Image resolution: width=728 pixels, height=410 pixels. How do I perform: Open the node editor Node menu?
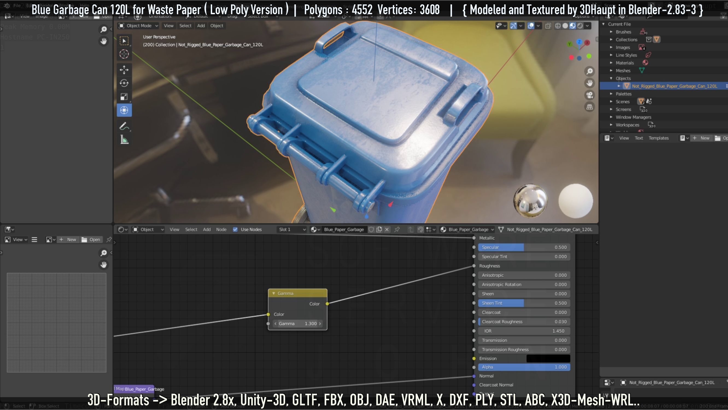point(221,229)
